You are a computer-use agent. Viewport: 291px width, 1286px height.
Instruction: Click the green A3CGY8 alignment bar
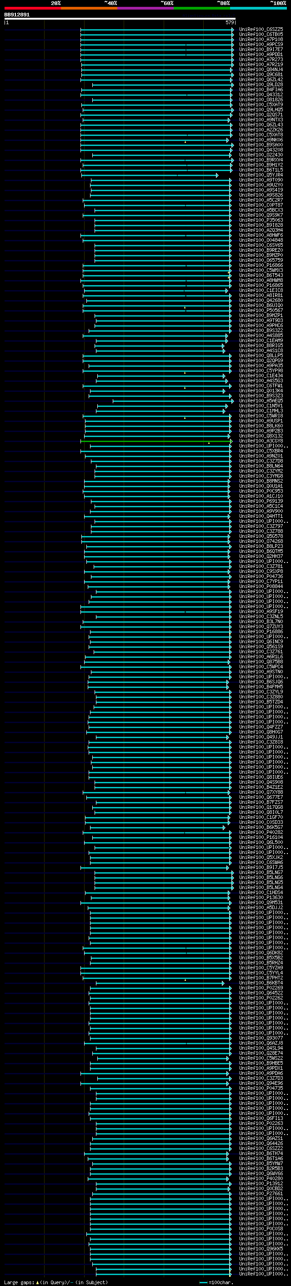coord(156,441)
